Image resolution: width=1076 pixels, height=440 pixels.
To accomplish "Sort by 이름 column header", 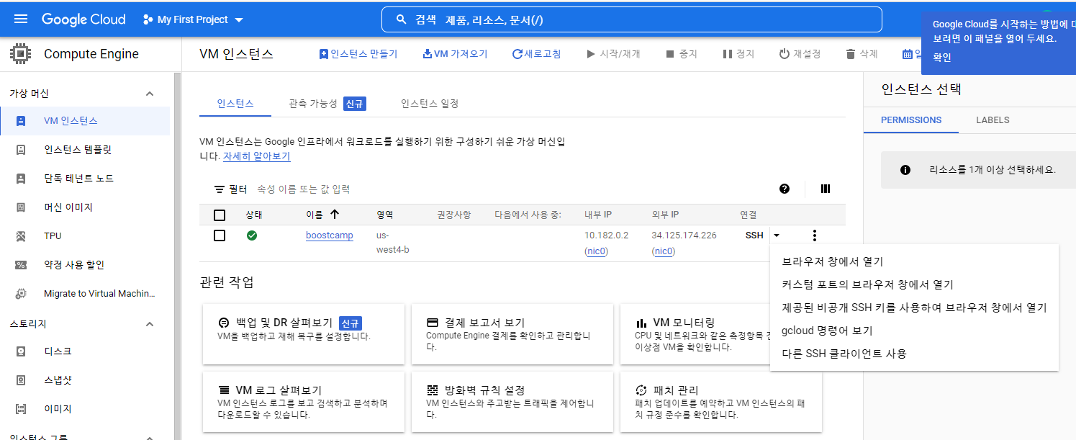I will click(x=322, y=215).
